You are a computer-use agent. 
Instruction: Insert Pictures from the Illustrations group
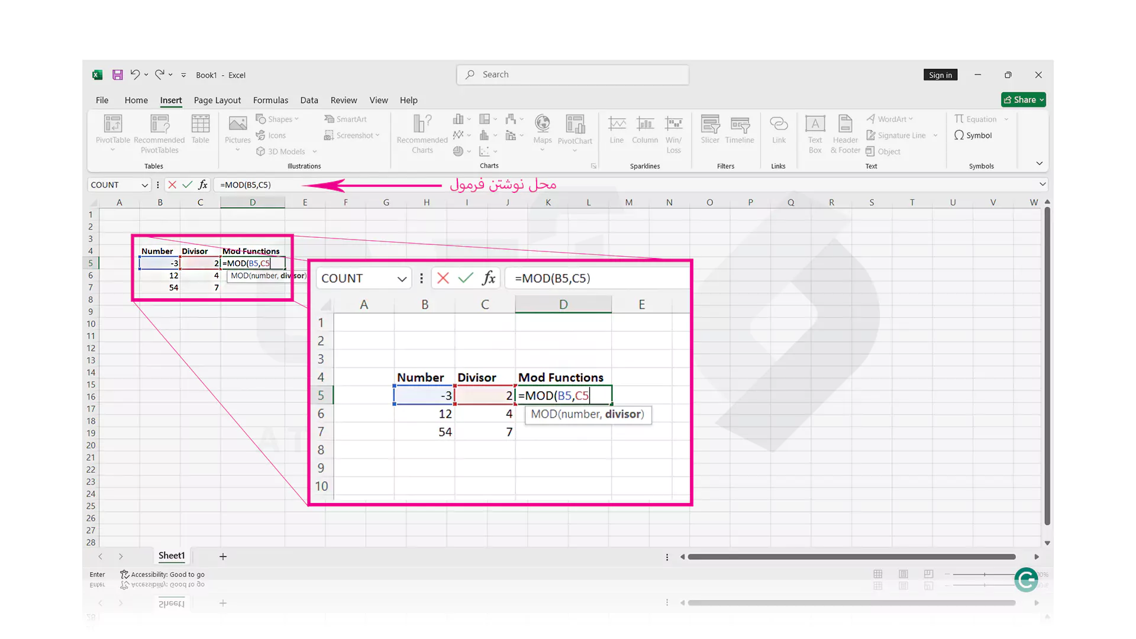(x=237, y=133)
